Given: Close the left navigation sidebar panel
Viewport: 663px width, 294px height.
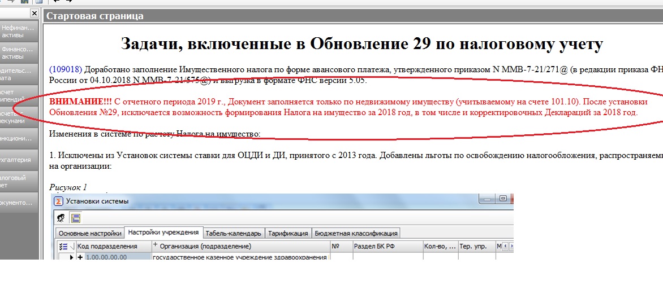Looking at the screenshot, I should (35, 13).
